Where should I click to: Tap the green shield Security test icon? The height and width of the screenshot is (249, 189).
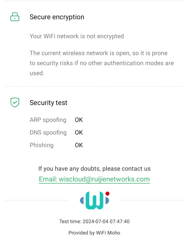15,103
